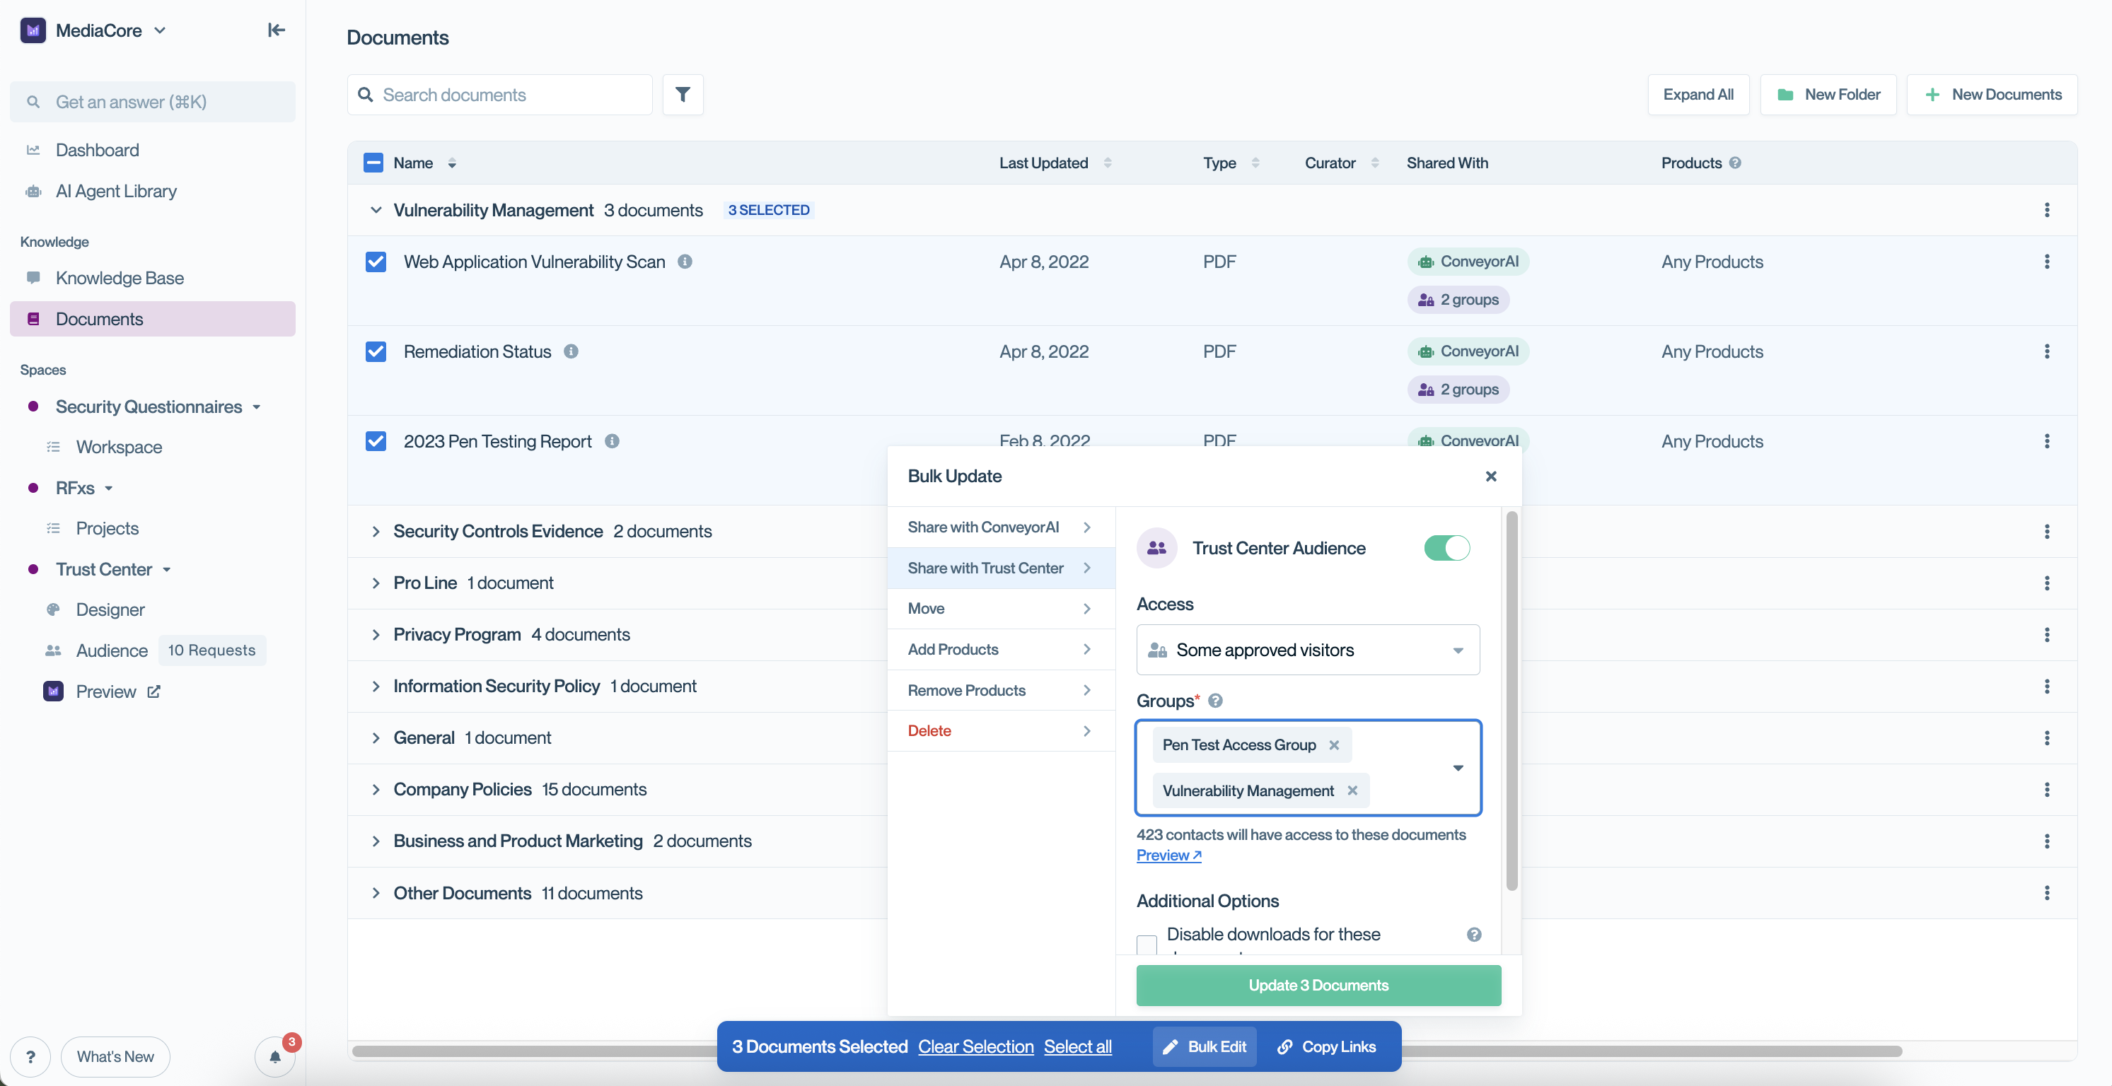
Task: Click the Clear Selection link
Action: tap(975, 1046)
